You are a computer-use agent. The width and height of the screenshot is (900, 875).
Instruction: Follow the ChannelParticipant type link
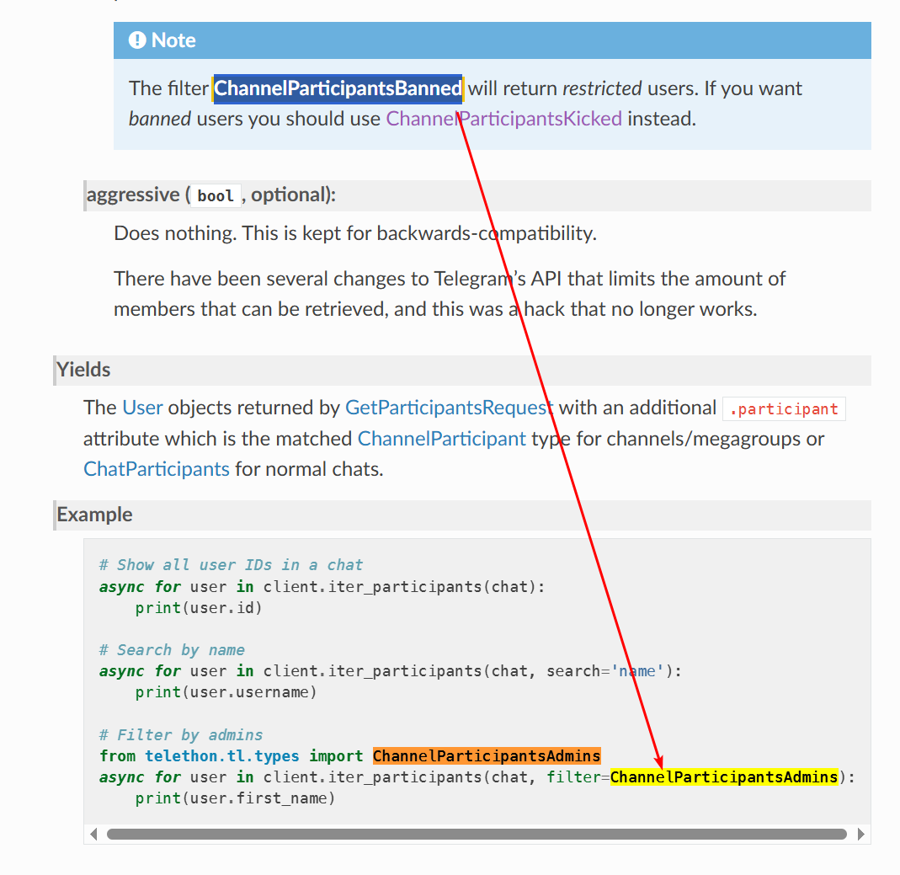[442, 439]
